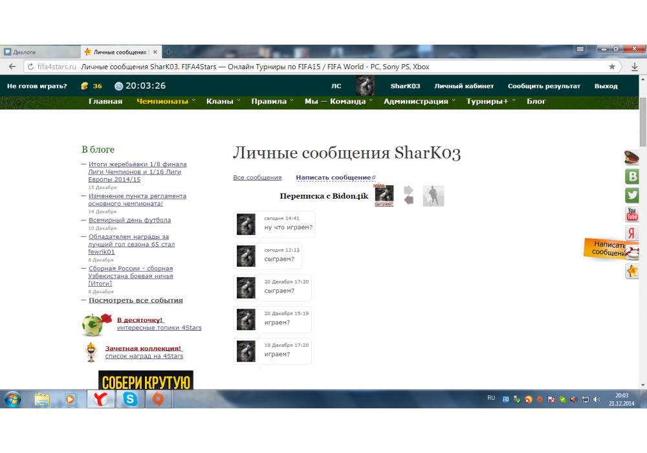Screen dimensions: 647x453
Task: Click the Yandex sidebar icon
Action: pyautogui.click(x=632, y=234)
